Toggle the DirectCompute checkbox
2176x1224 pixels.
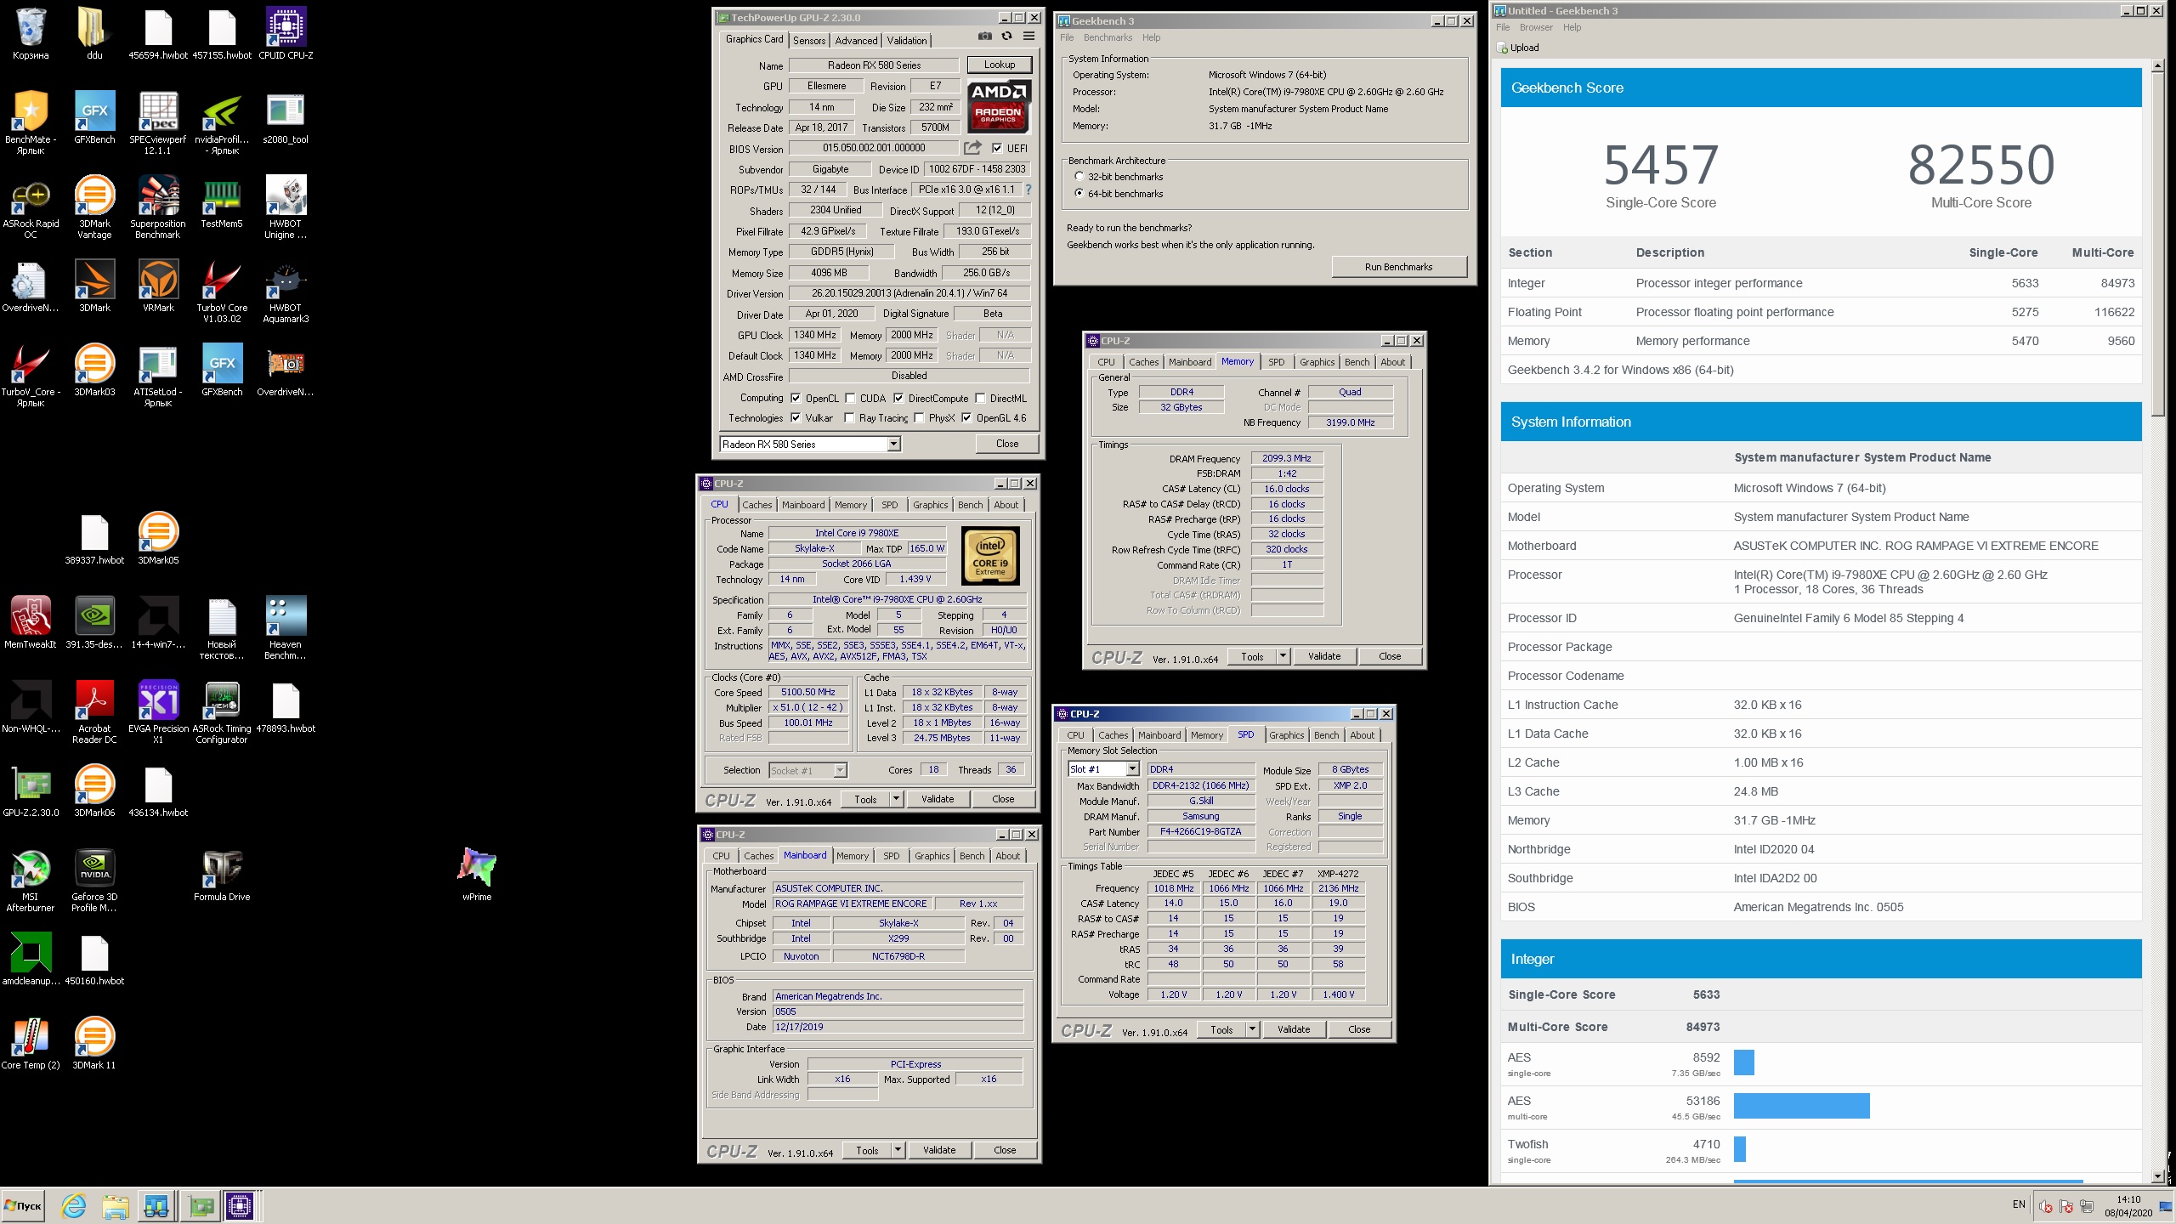pos(898,398)
